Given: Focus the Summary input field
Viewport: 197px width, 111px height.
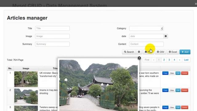Looking at the screenshot, I should (x=52, y=44).
